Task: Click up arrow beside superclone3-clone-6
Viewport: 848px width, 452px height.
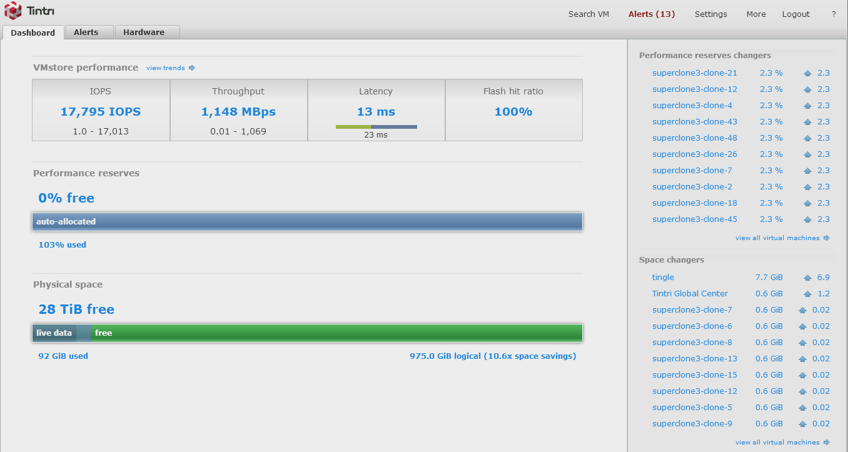Action: (x=802, y=326)
